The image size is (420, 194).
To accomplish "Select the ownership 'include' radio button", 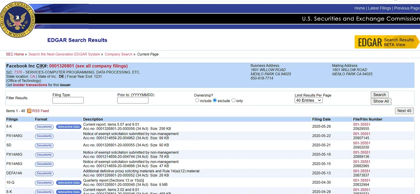I will point(197,101).
